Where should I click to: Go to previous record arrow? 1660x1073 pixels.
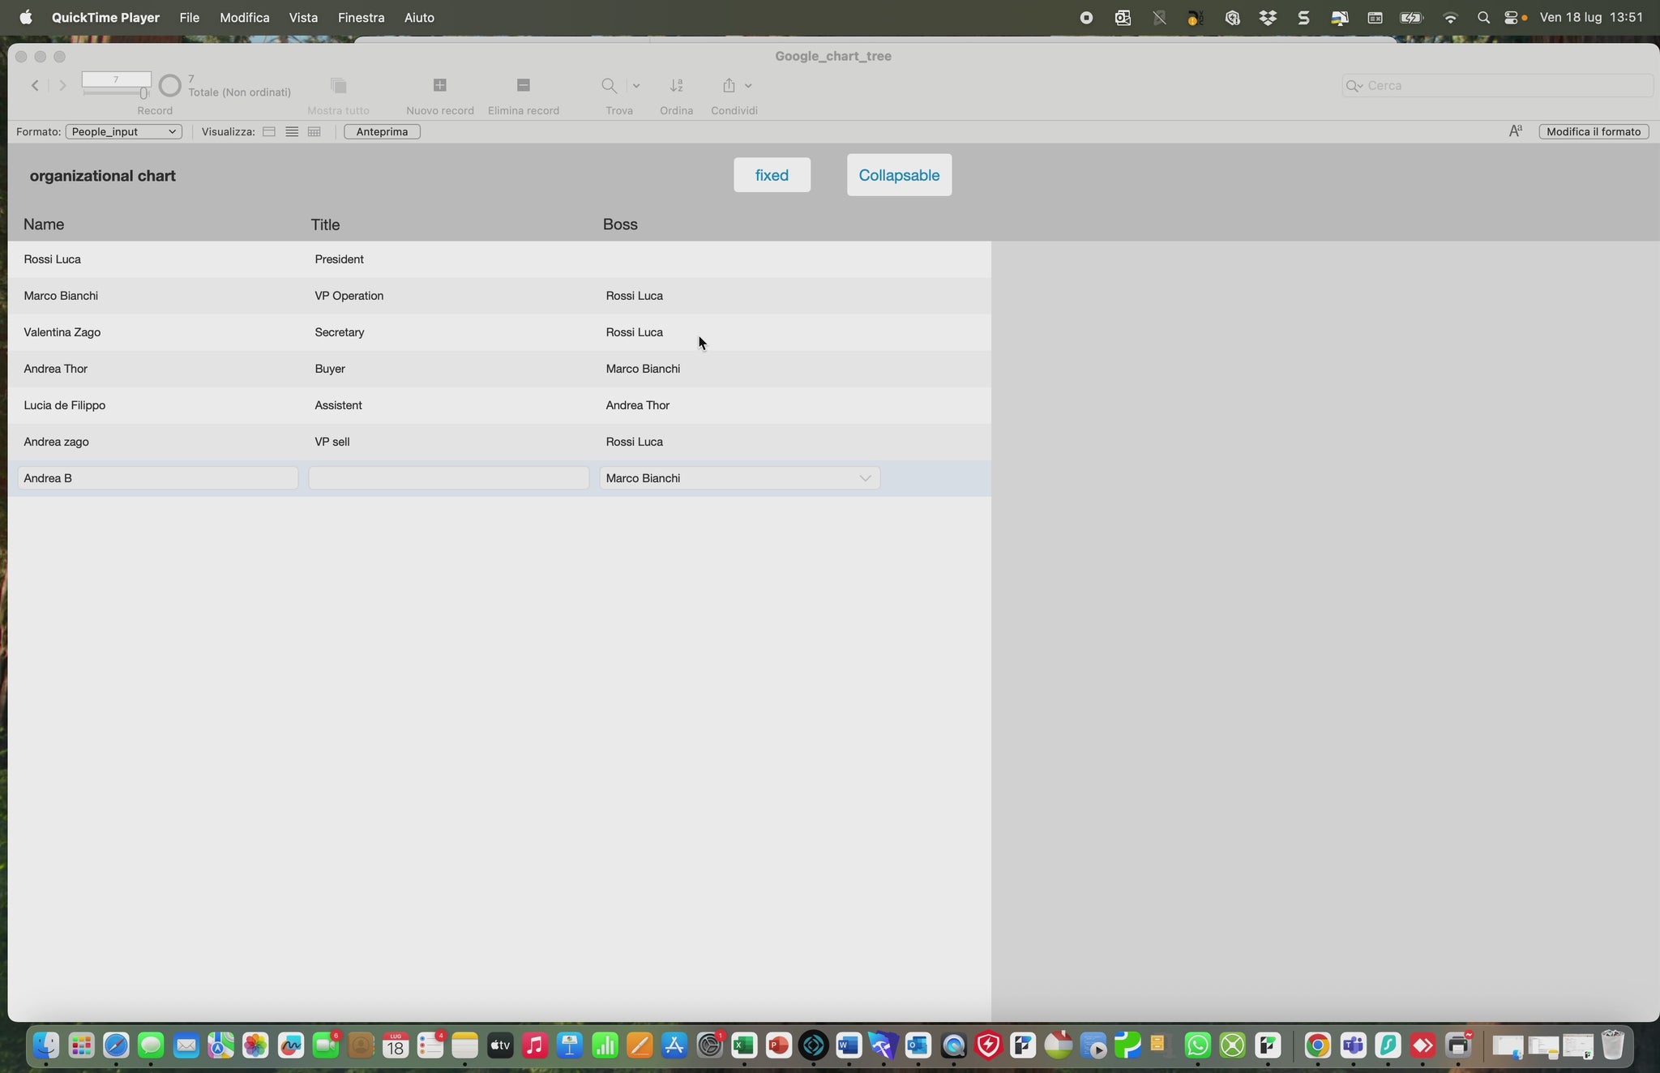[35, 85]
